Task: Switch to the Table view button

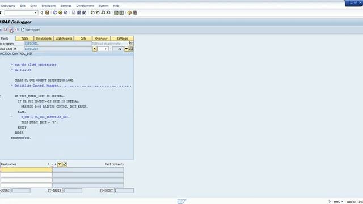Action: [x=25, y=39]
